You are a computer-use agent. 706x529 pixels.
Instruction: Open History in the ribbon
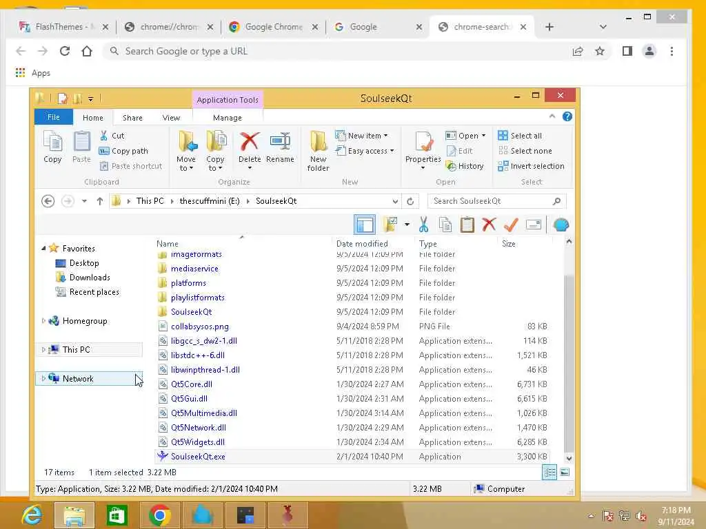[x=465, y=166]
